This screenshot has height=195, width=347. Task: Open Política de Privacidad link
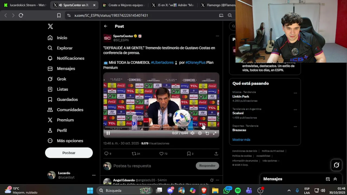pos(273,151)
